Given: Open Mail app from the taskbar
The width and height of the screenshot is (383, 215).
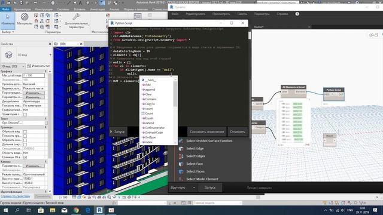Looking at the screenshot, I should pos(64,210).
